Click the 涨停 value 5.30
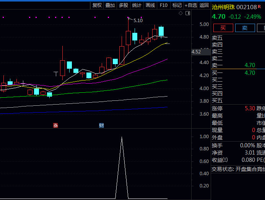The width and height of the screenshot is (265, 200). (x=250, y=108)
